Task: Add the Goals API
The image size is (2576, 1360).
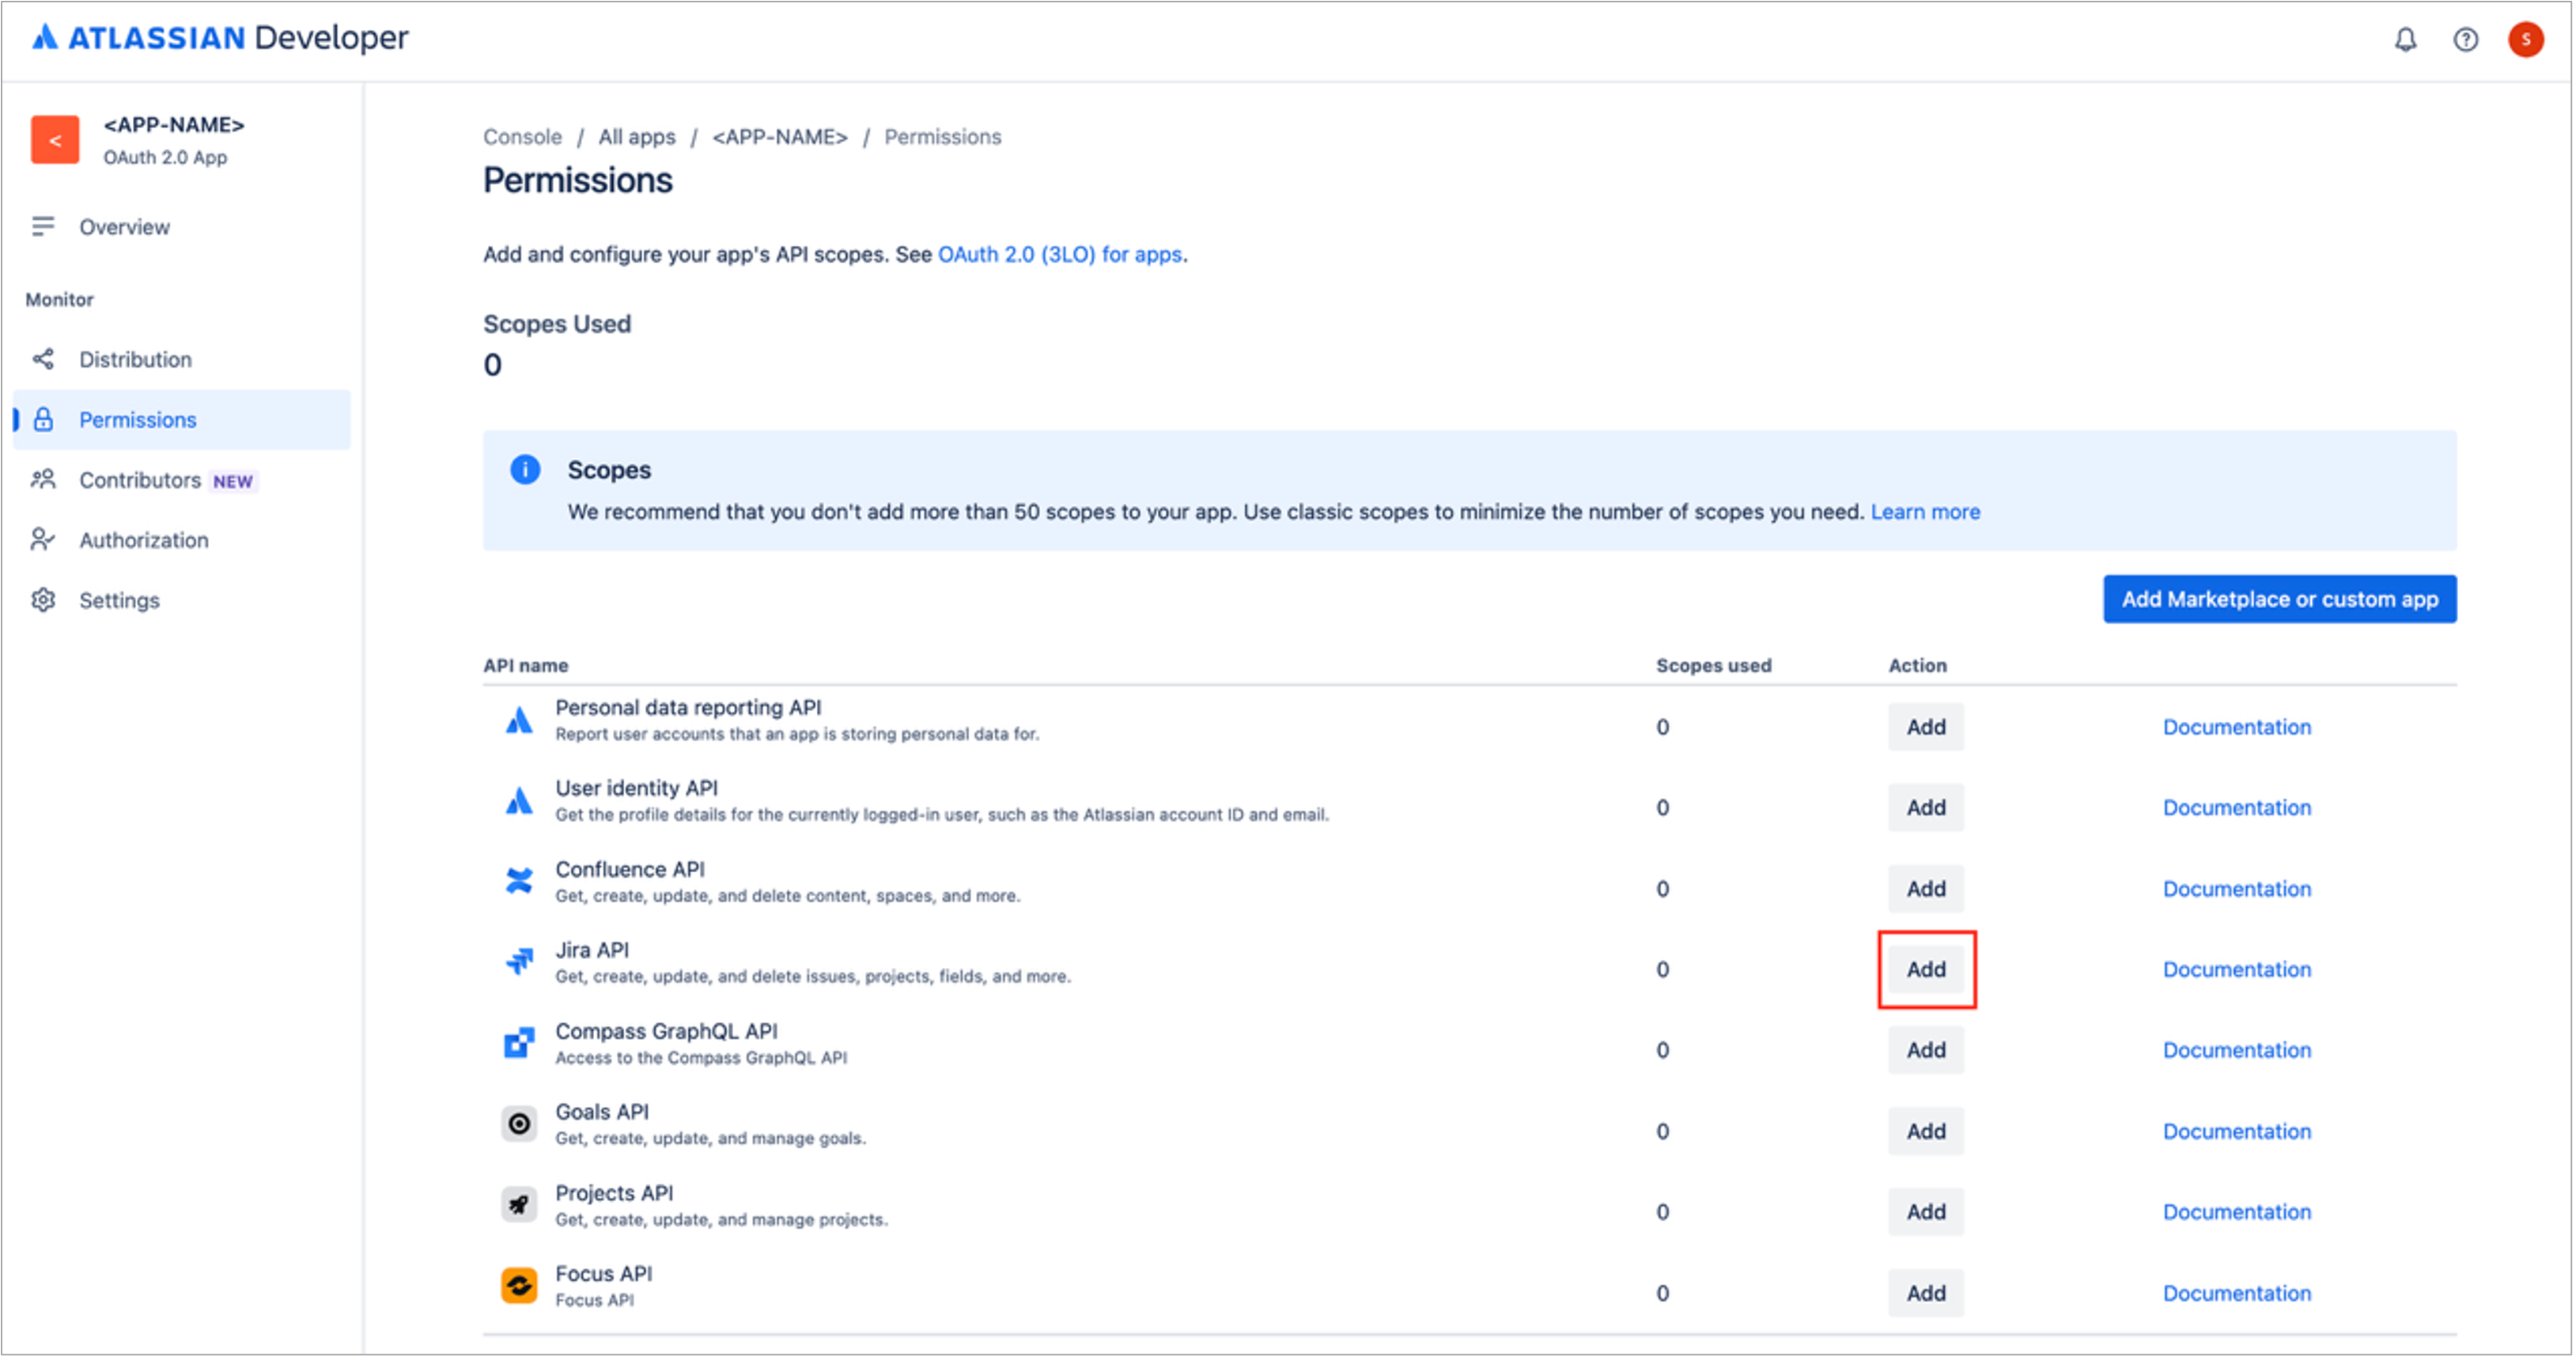Action: click(1926, 1132)
